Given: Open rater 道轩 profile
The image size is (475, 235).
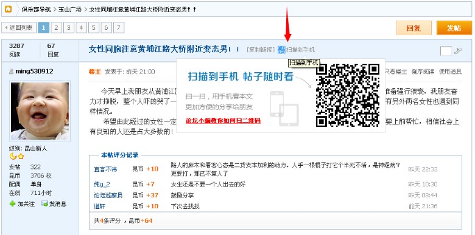Looking at the screenshot, I should click(x=100, y=206).
